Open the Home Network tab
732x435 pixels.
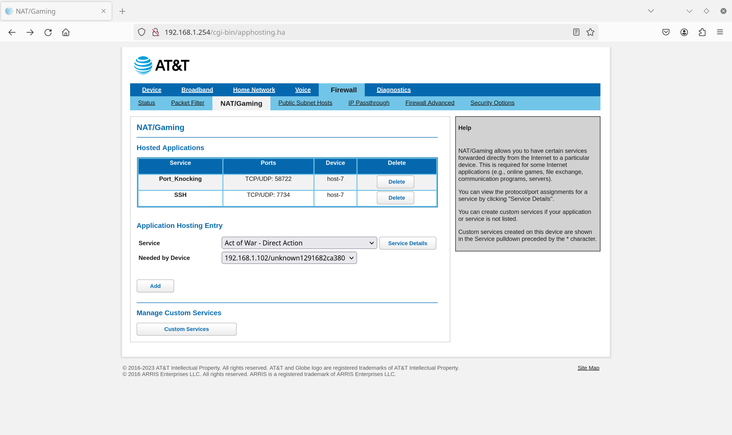[x=254, y=90]
